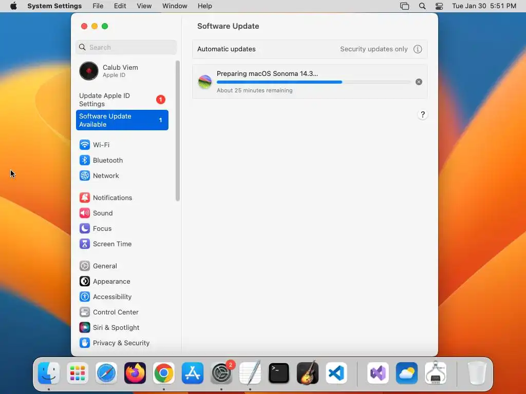Cancel the macOS Sonoma update preparation
The height and width of the screenshot is (394, 526).
pos(419,82)
